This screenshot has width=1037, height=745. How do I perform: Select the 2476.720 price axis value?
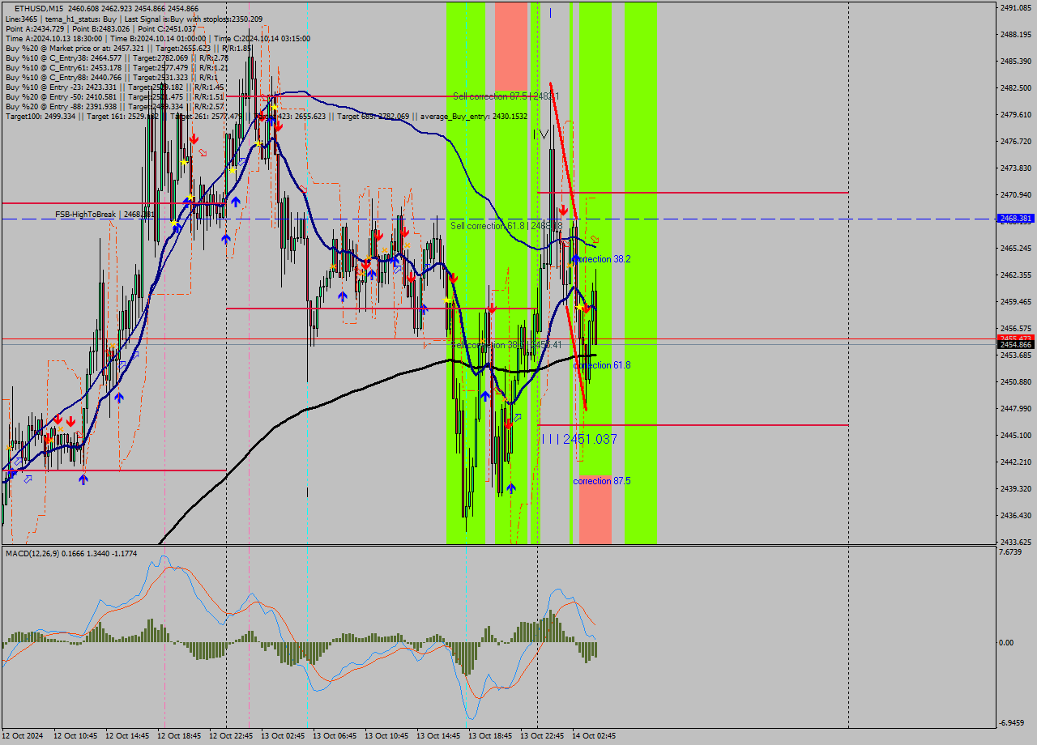tap(1016, 141)
